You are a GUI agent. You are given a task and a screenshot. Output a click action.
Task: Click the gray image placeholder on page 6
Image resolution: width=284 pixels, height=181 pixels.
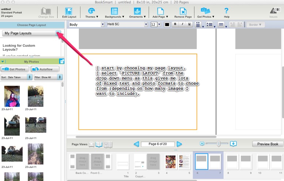138,39
